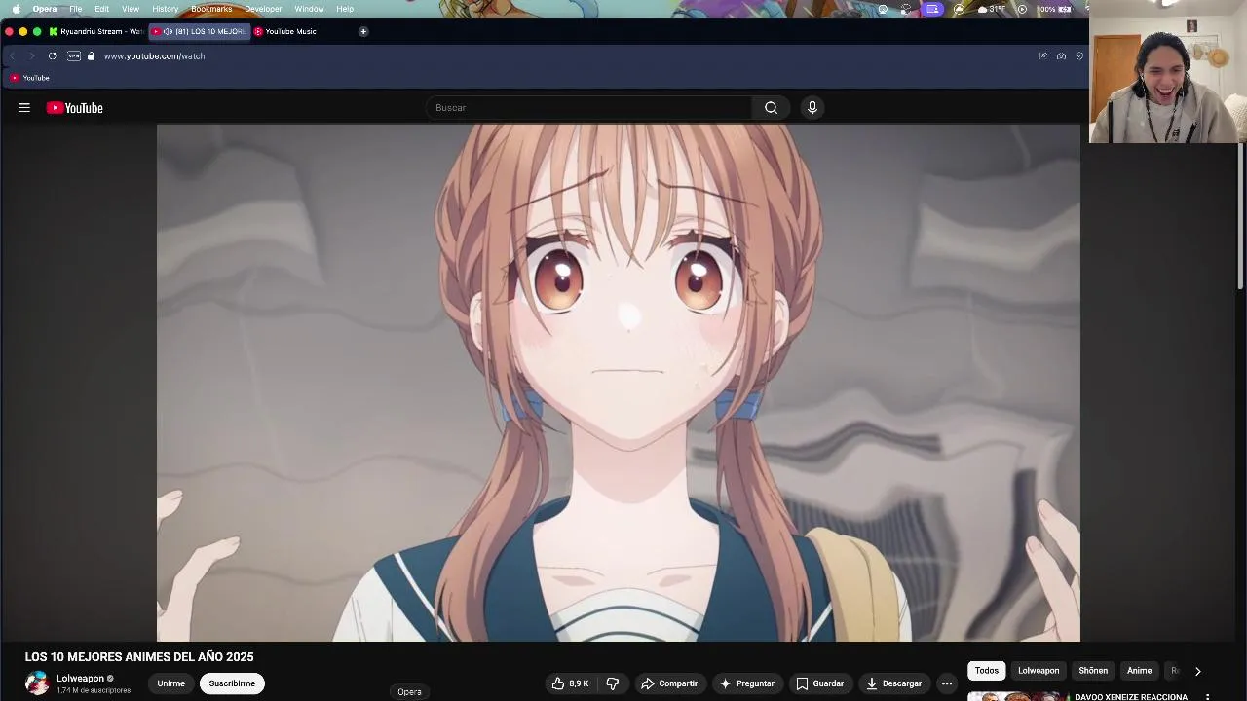
Task: Mute the LOS 10 MEJORES tab audio
Action: point(169,31)
